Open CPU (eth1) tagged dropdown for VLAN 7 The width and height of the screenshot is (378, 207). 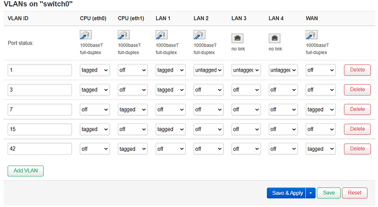tap(133, 110)
